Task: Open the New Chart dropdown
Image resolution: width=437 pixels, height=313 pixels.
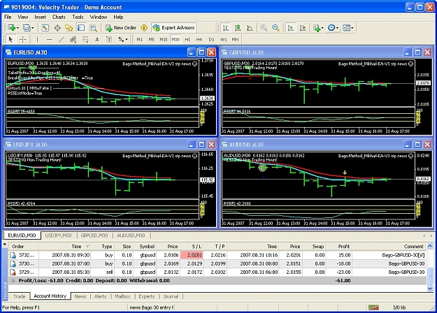Action: click(13, 27)
